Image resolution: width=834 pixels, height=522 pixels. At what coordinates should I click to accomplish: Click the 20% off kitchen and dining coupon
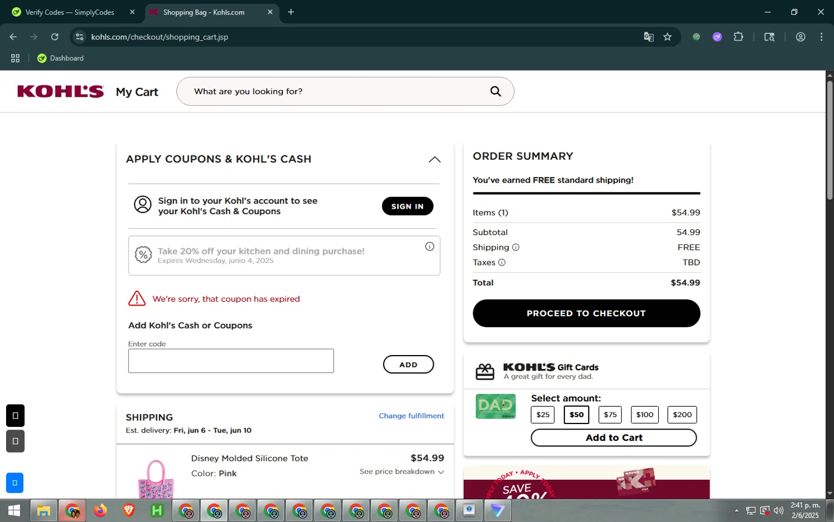click(x=284, y=255)
